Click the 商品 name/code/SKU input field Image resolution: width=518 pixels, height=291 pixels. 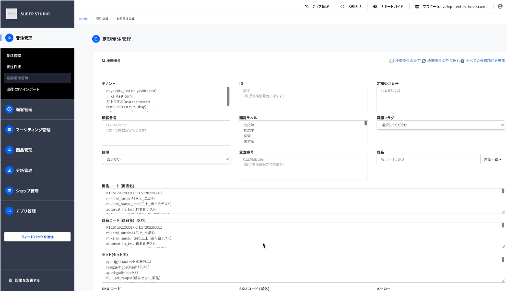tap(428, 159)
